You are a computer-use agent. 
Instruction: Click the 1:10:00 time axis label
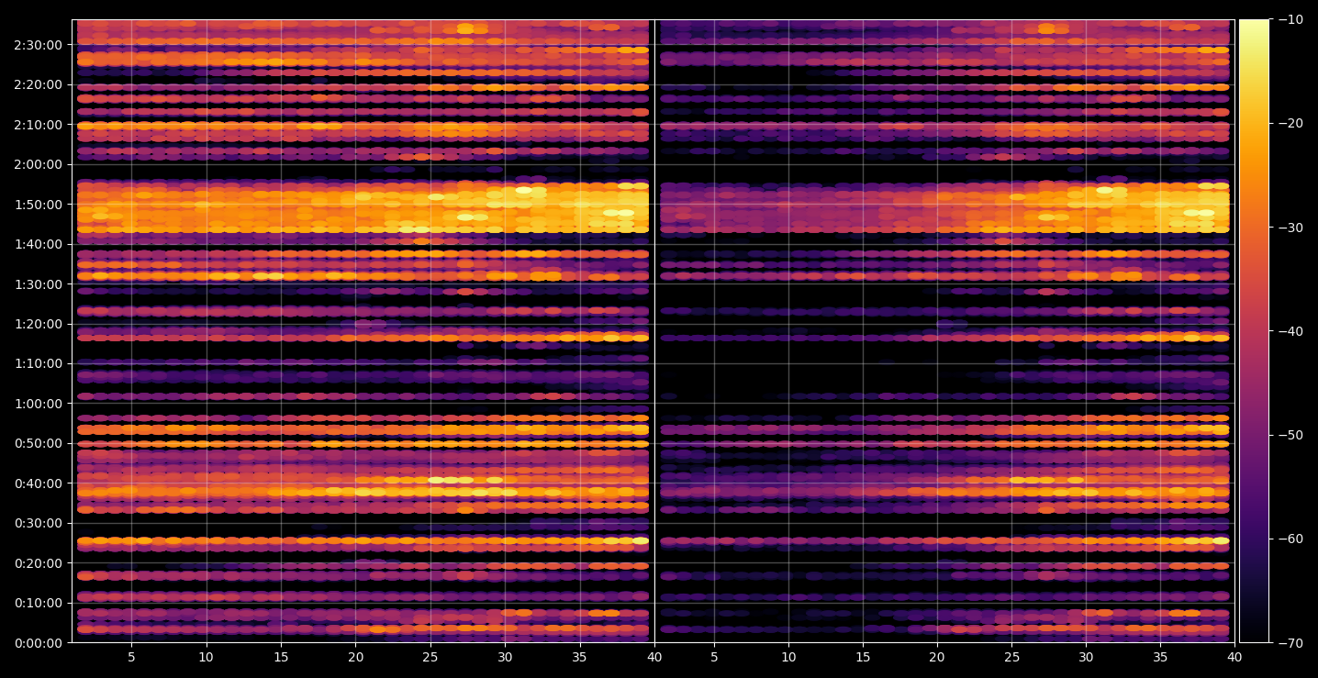tap(39, 363)
